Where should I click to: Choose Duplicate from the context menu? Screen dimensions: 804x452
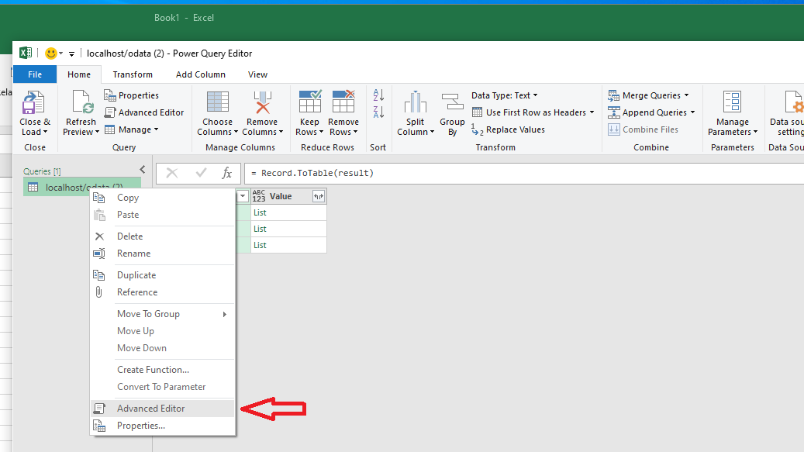click(x=136, y=275)
